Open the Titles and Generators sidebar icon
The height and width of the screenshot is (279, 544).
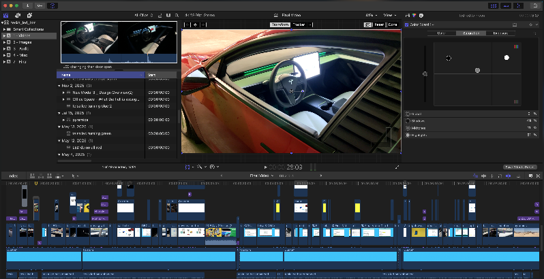click(29, 15)
